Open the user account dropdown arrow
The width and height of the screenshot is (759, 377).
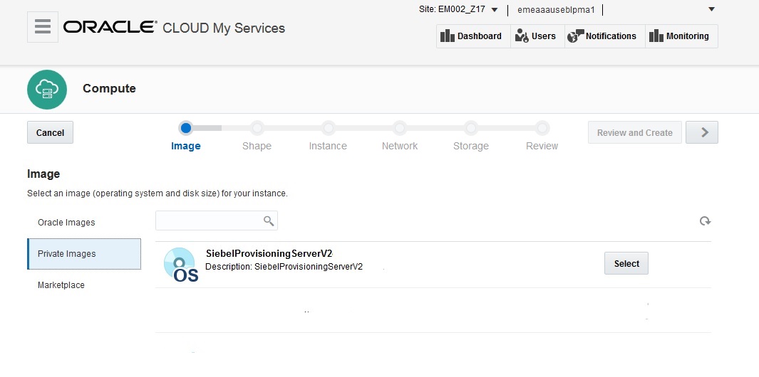(x=711, y=9)
